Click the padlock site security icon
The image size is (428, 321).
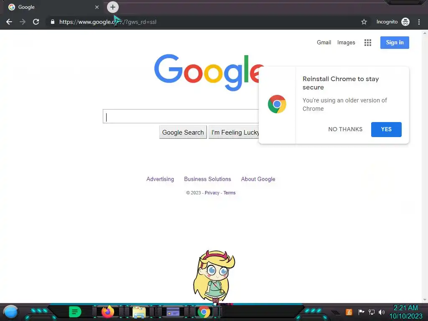(x=53, y=22)
